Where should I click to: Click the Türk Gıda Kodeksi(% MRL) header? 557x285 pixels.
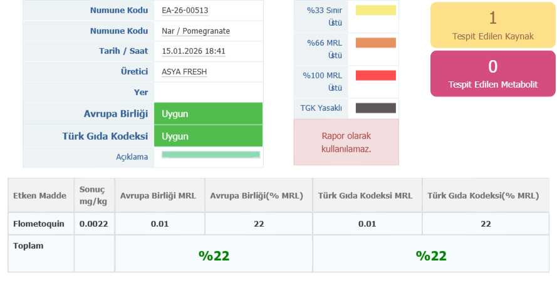click(x=482, y=195)
